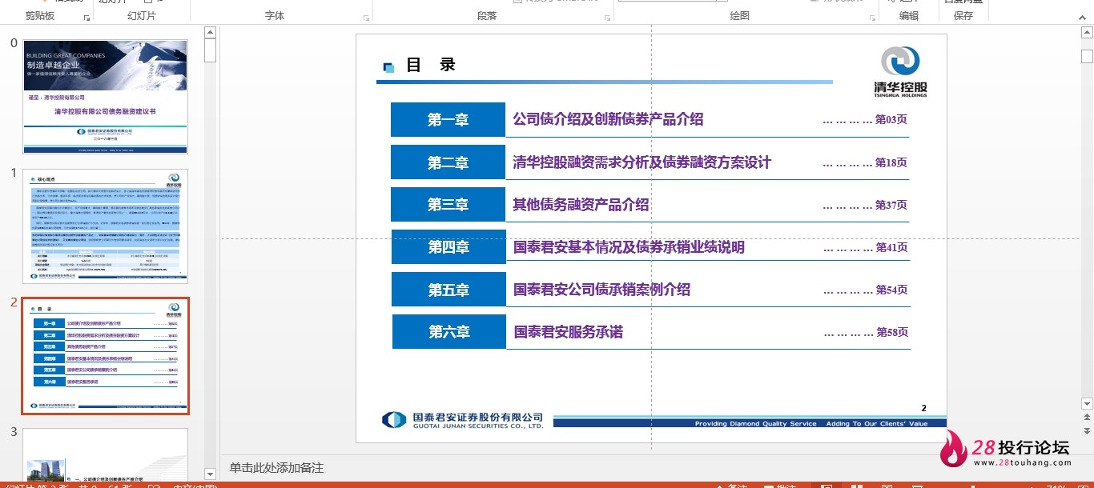Screen dimensions: 1094x488
Task: Click the small blue square beside 目录
Action: pyautogui.click(x=388, y=67)
